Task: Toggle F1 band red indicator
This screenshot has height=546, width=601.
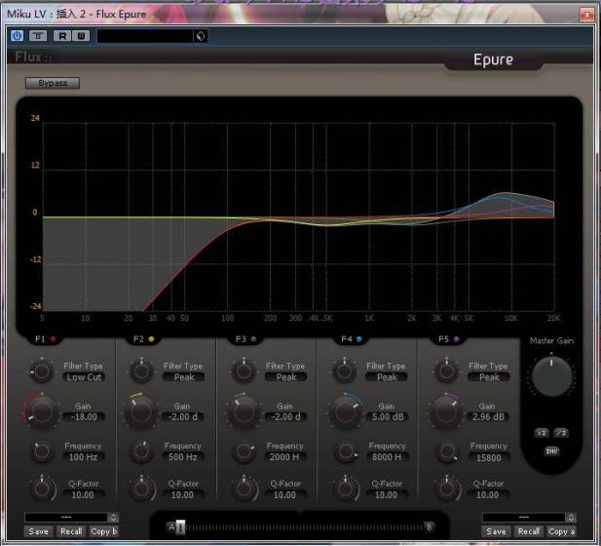Action: coord(54,338)
